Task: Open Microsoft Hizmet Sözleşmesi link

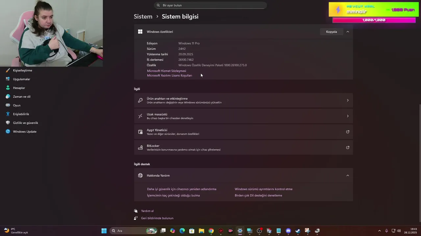Action: [166, 71]
